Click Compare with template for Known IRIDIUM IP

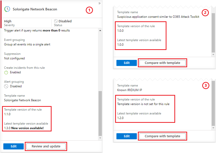162,136
